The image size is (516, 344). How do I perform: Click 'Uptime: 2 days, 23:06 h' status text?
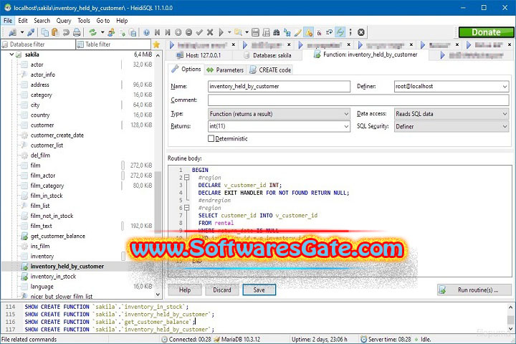click(x=319, y=339)
